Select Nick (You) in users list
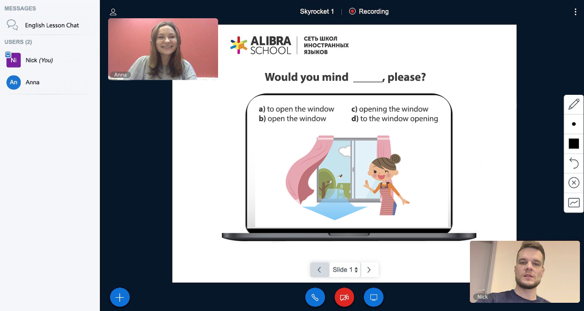The width and height of the screenshot is (584, 311). [x=39, y=60]
